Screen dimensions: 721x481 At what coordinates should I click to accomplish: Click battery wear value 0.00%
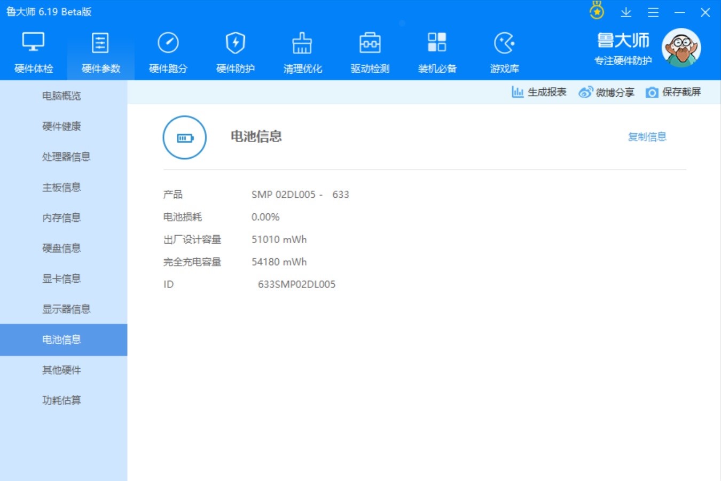265,217
